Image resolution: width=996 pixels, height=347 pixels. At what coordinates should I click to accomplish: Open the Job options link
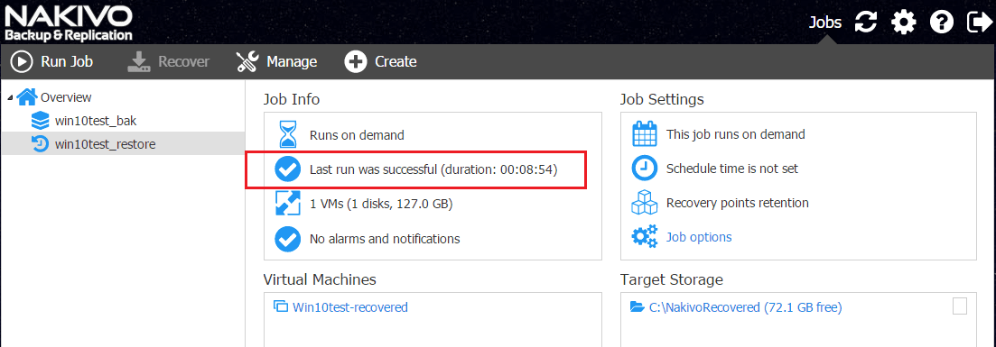tap(699, 237)
